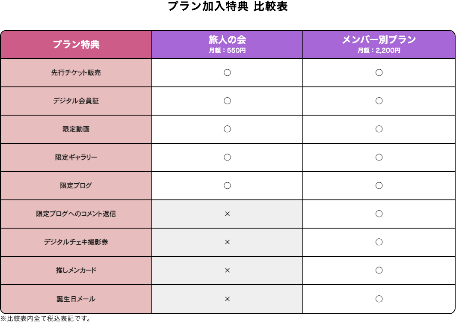Click the 誕生日メール row label
Viewport: 456px width, 324px height.
point(76,299)
